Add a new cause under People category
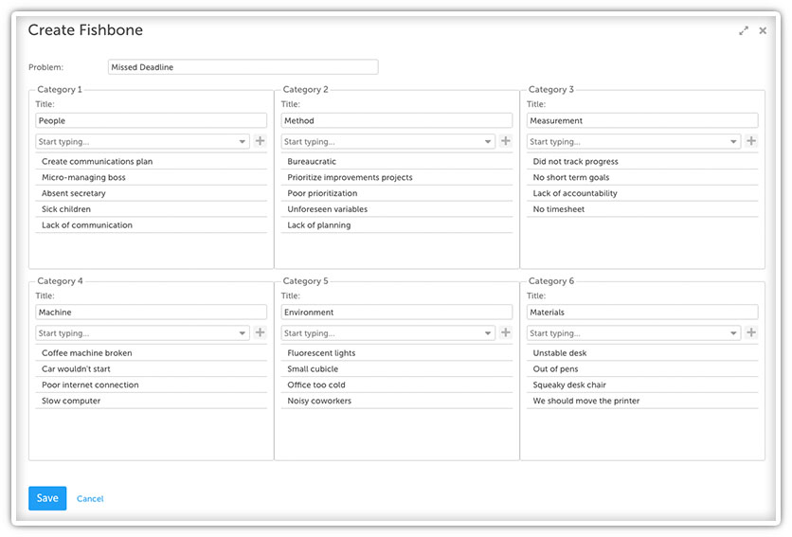792x537 pixels. coord(261,141)
